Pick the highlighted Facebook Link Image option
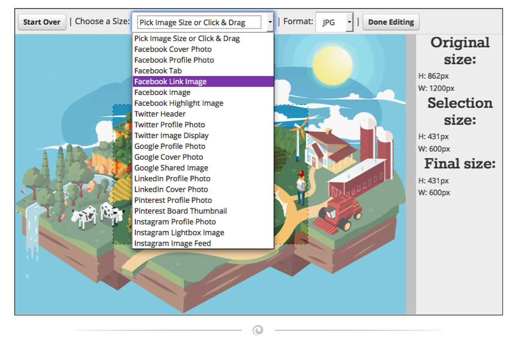Screen dimensions: 526x340 [203, 81]
